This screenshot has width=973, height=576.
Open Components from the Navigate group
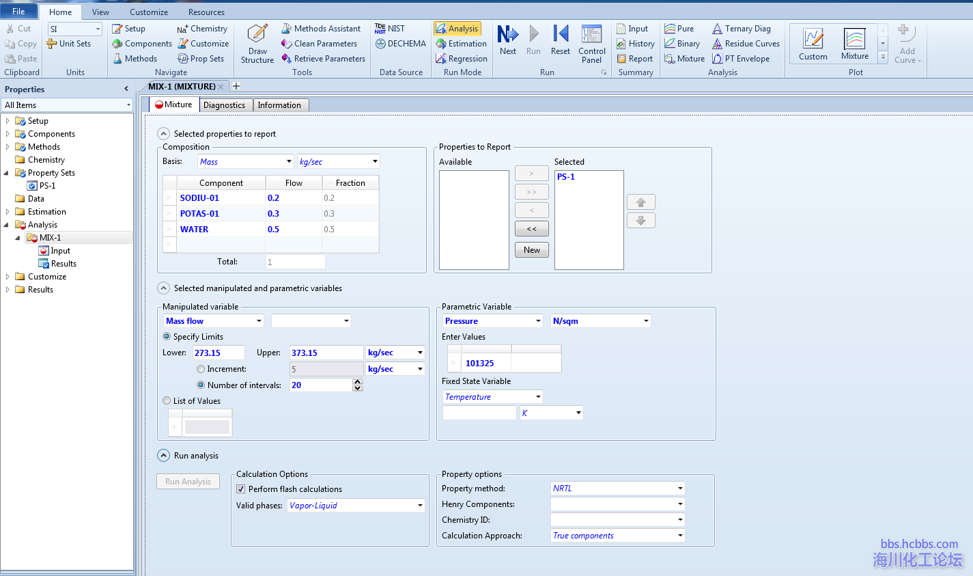(x=142, y=44)
